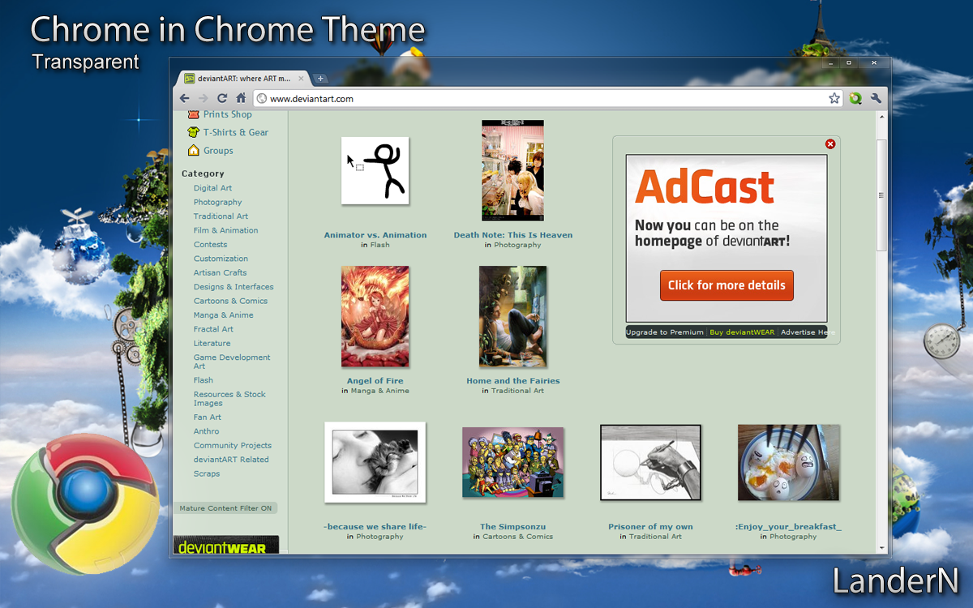Open the browser home page icon
Screen dimensions: 973x608
[241, 98]
